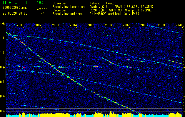
Task: Click the 1.1 frequency axis label
Action: [x=2, y=38]
